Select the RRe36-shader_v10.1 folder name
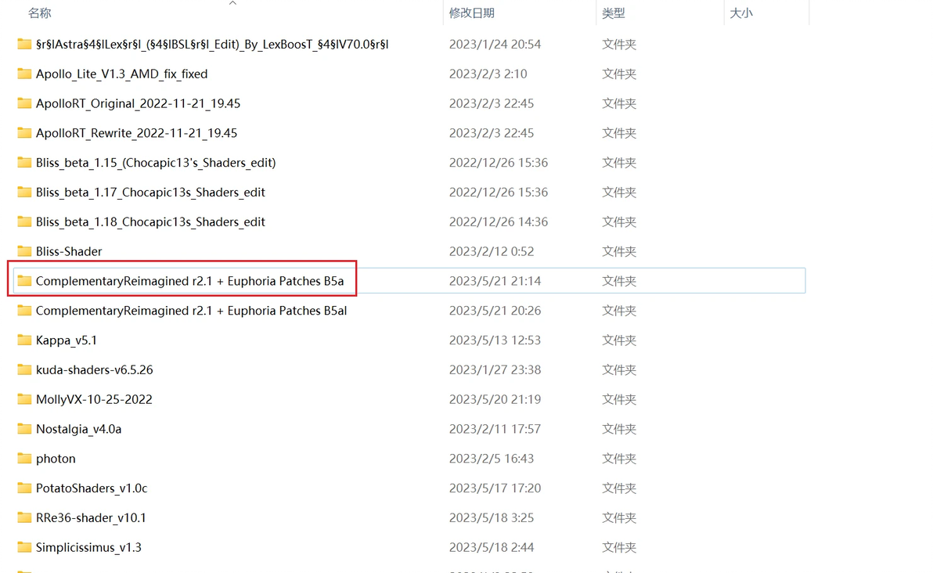This screenshot has height=573, width=933. [x=91, y=517]
